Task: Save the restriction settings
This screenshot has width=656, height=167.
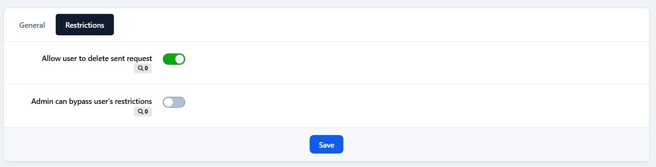Action: coord(327,144)
